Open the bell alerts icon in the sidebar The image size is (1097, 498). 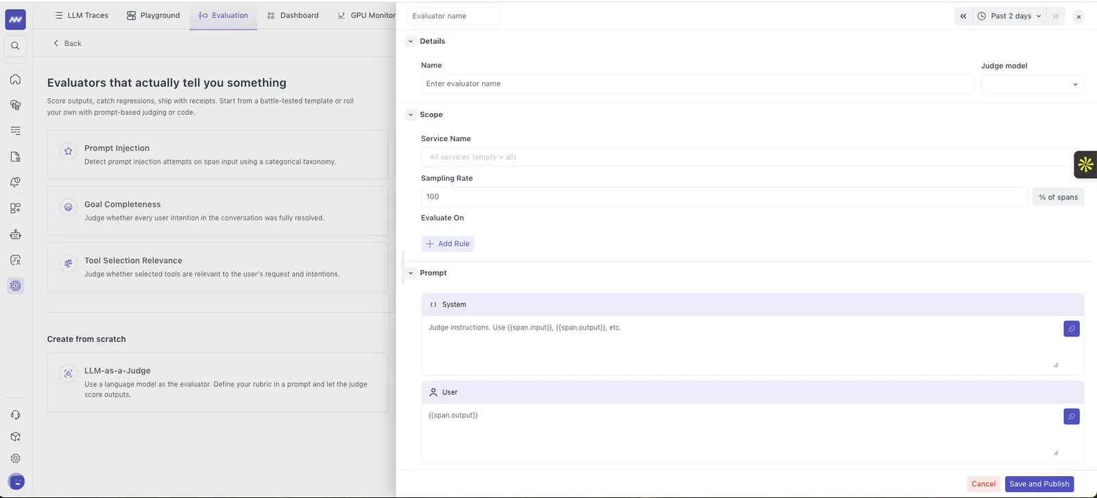[15, 182]
